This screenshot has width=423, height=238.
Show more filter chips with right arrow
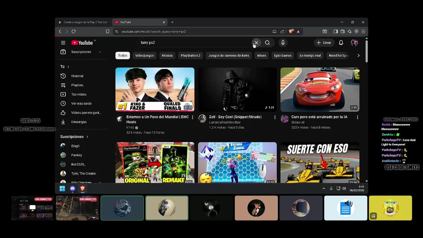tap(359, 56)
